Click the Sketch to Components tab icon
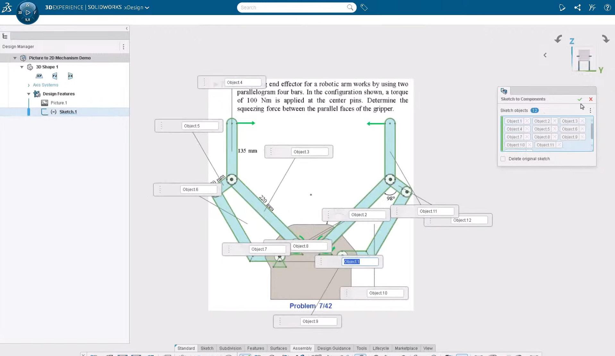 [504, 91]
